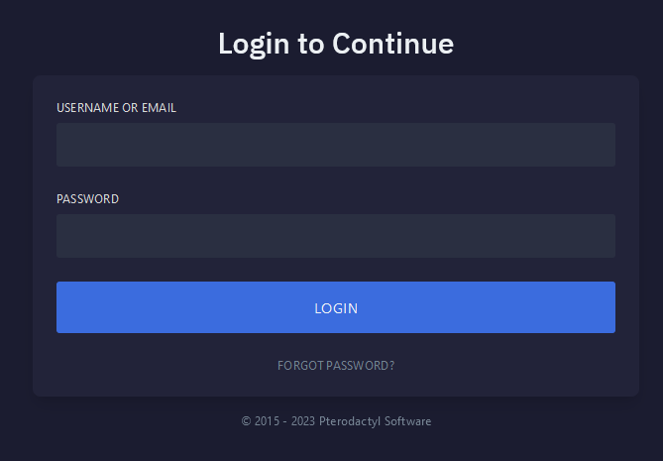The height and width of the screenshot is (461, 663).
Task: Click the USERNAME OR EMAIL label
Action: pyautogui.click(x=116, y=108)
